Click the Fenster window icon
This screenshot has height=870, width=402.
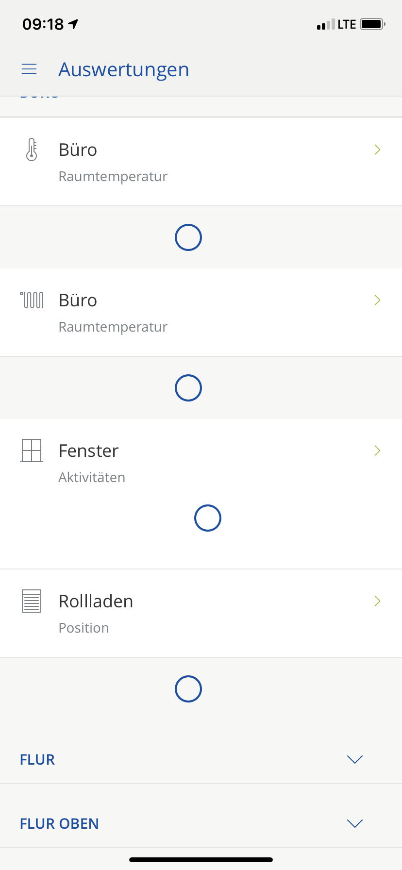[x=32, y=451]
